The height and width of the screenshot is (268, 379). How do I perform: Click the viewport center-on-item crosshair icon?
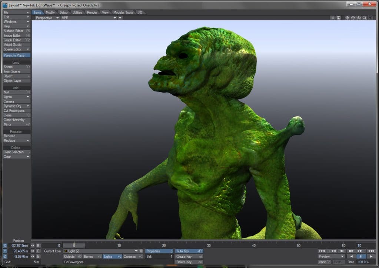click(347, 18)
